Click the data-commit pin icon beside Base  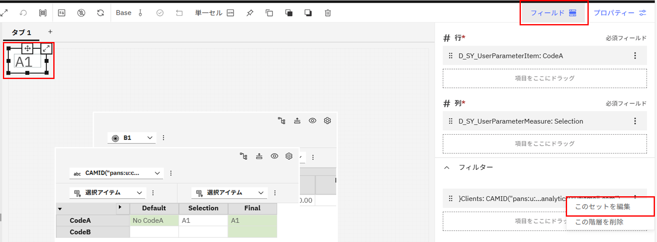click(x=140, y=13)
